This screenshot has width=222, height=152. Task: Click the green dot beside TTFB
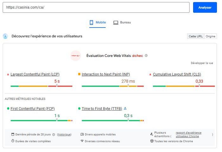pos(79,108)
